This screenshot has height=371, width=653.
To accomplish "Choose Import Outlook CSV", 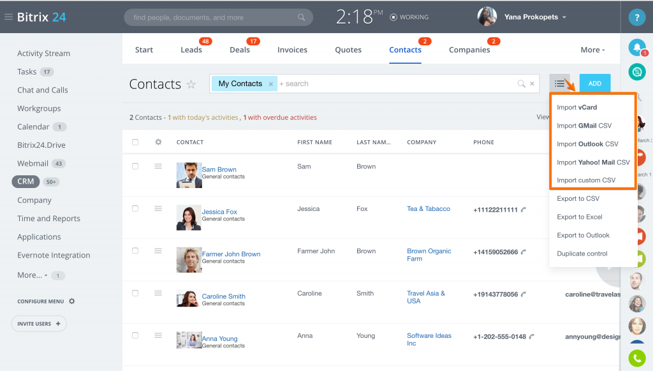I will [x=587, y=144].
